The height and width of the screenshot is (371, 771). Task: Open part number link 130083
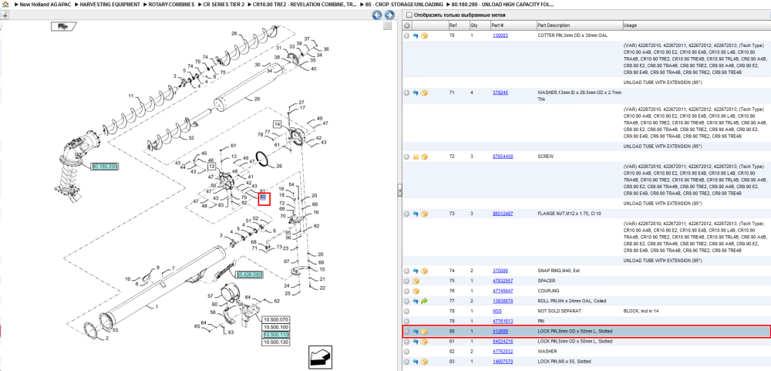[x=500, y=36]
